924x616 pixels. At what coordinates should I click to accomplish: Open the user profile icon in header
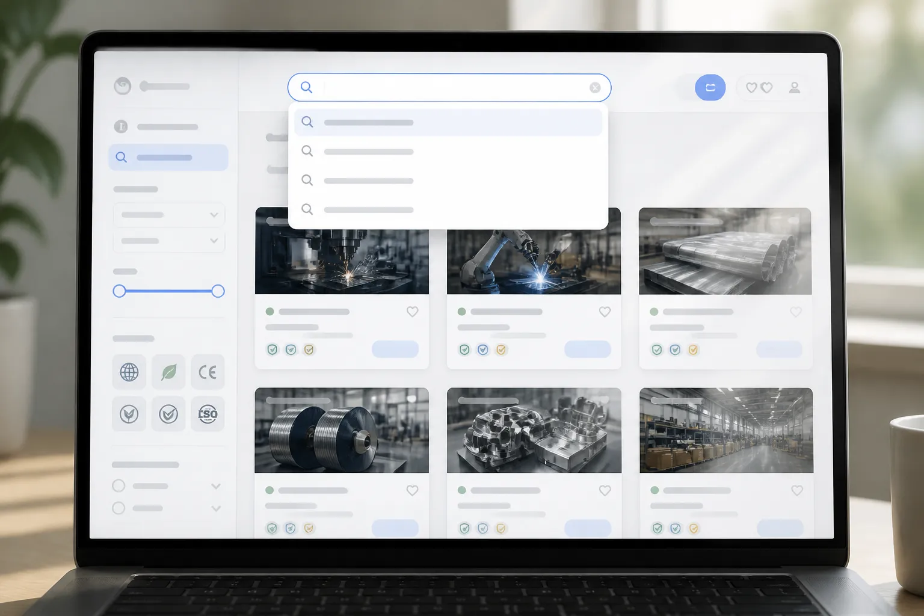coord(795,88)
